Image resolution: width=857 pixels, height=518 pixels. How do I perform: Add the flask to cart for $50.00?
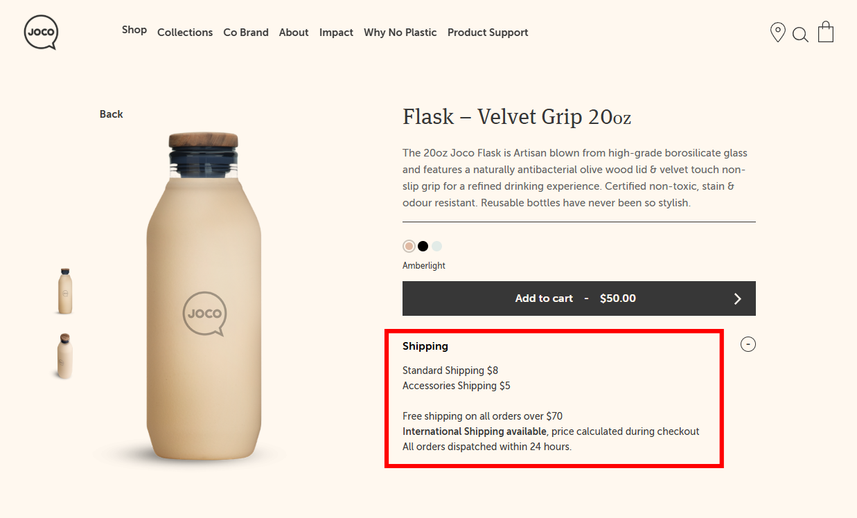[x=579, y=298]
